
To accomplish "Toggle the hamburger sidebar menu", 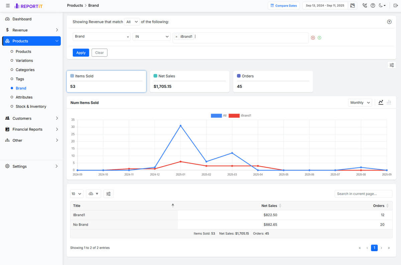I will coord(8,6).
